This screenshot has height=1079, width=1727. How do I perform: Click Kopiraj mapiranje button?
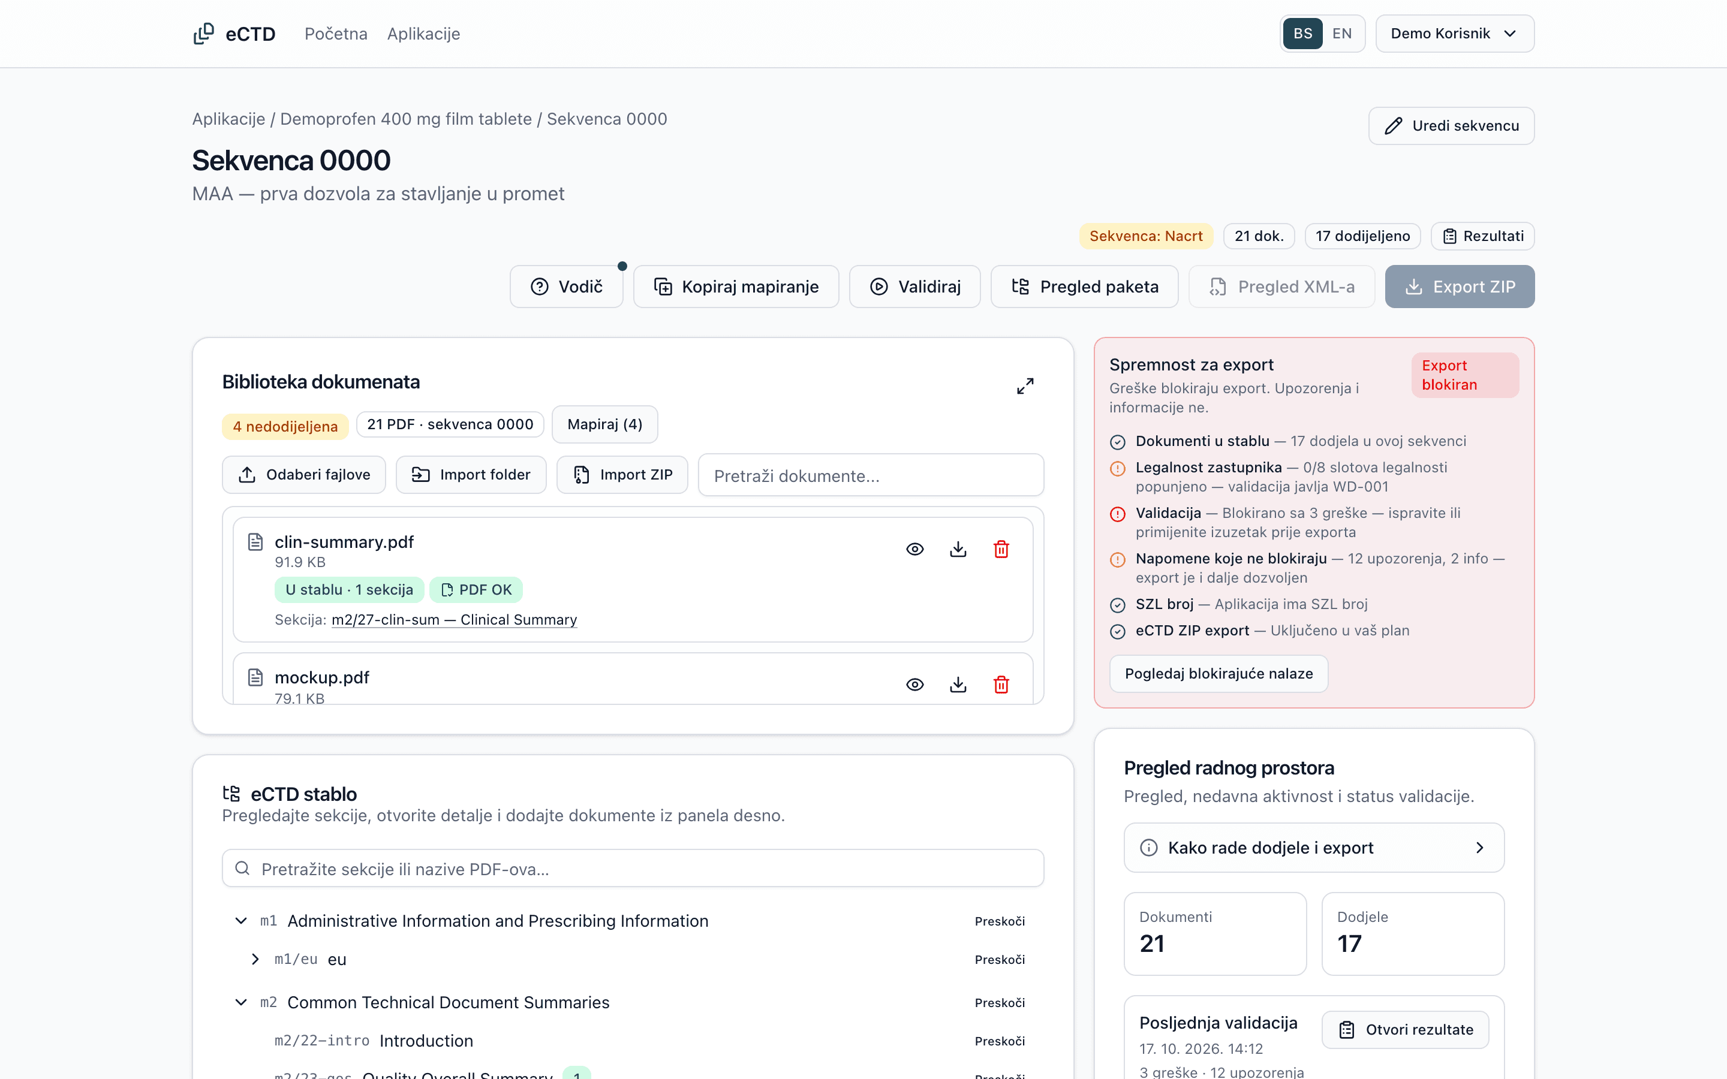pos(736,287)
